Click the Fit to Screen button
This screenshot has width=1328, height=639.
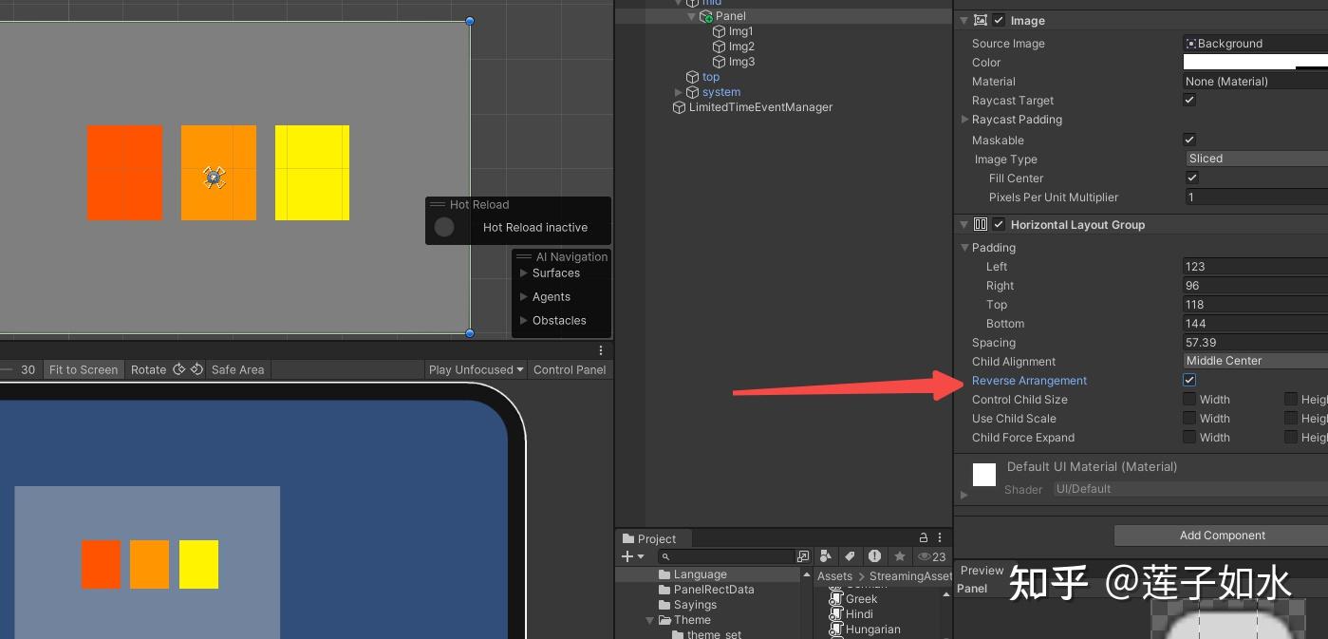click(x=84, y=369)
